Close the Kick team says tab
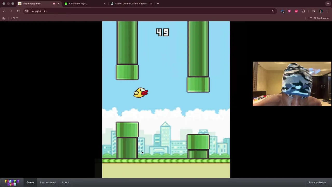Screen dimensions: 332x187 point(105,4)
